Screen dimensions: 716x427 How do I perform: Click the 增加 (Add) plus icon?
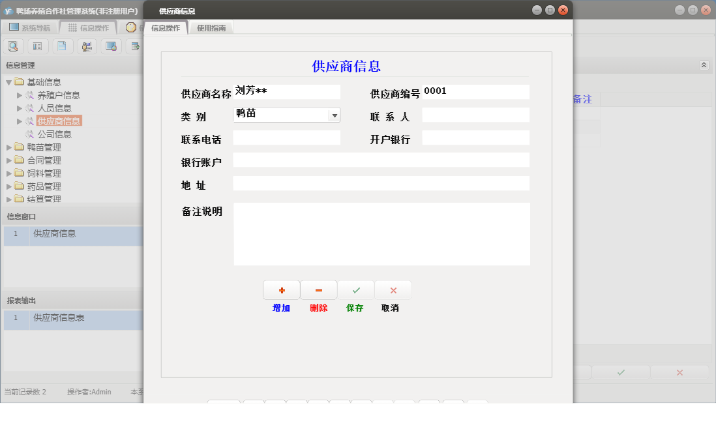(x=281, y=289)
